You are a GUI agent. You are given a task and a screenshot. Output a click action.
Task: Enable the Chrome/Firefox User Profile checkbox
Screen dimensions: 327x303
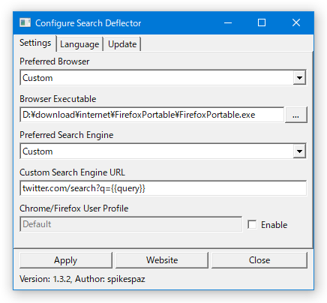click(252, 224)
